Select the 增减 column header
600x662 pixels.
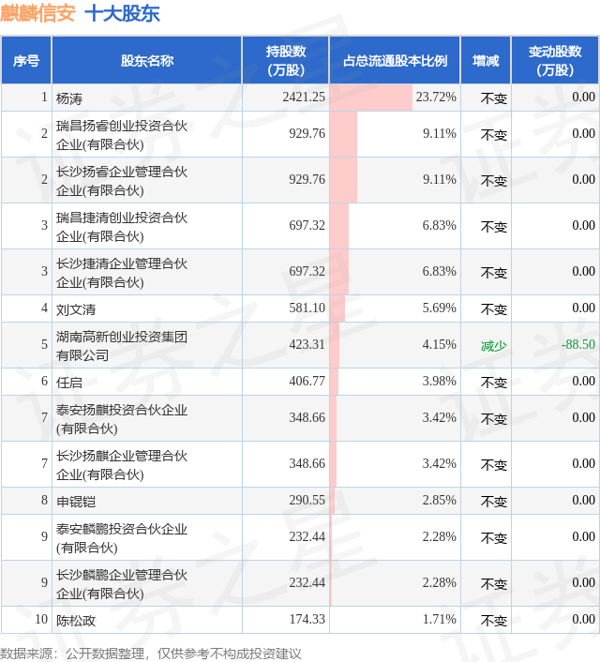[x=486, y=60]
